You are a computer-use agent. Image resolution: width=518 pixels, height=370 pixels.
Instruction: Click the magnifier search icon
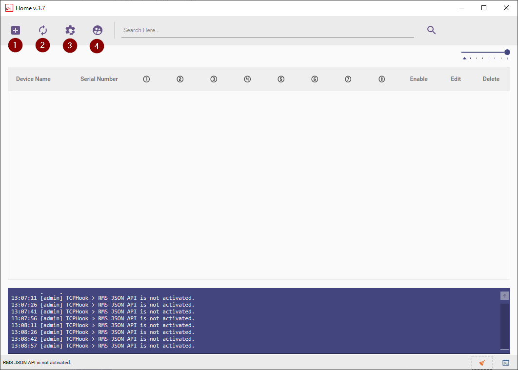click(x=432, y=30)
